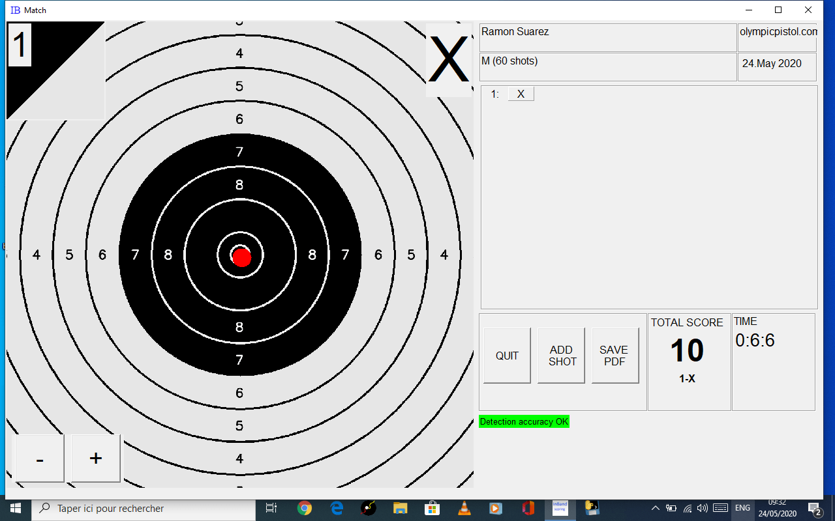Click the taskbar search box

pos(144,508)
